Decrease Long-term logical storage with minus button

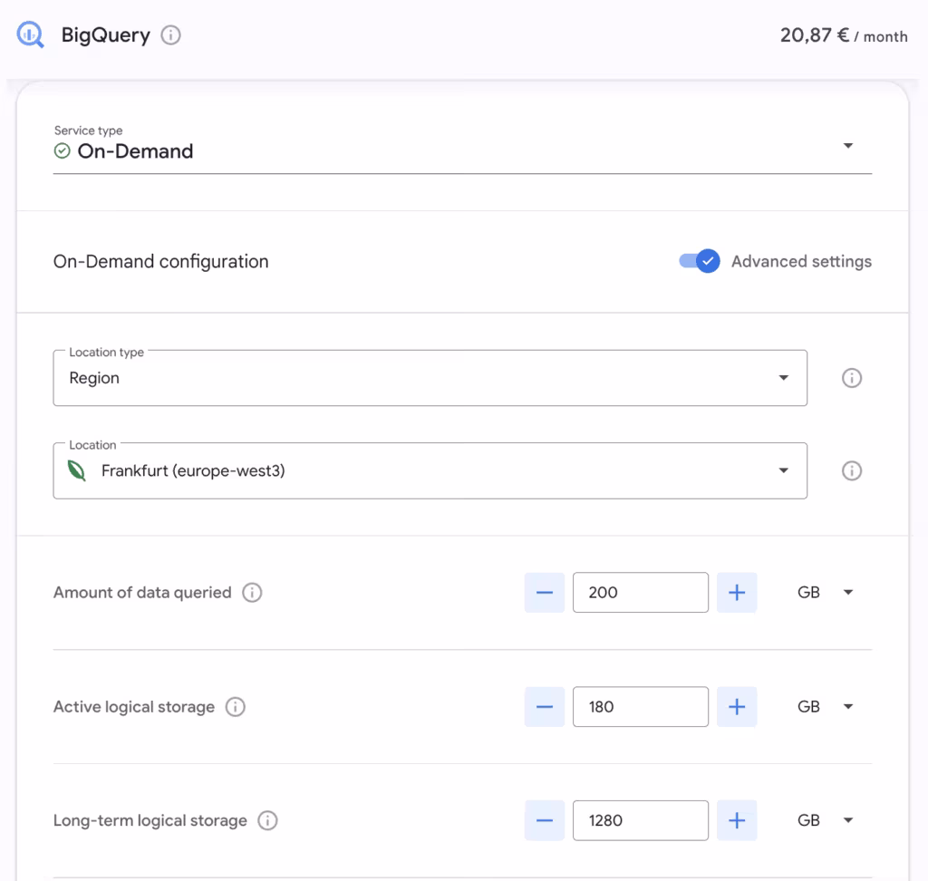(544, 820)
